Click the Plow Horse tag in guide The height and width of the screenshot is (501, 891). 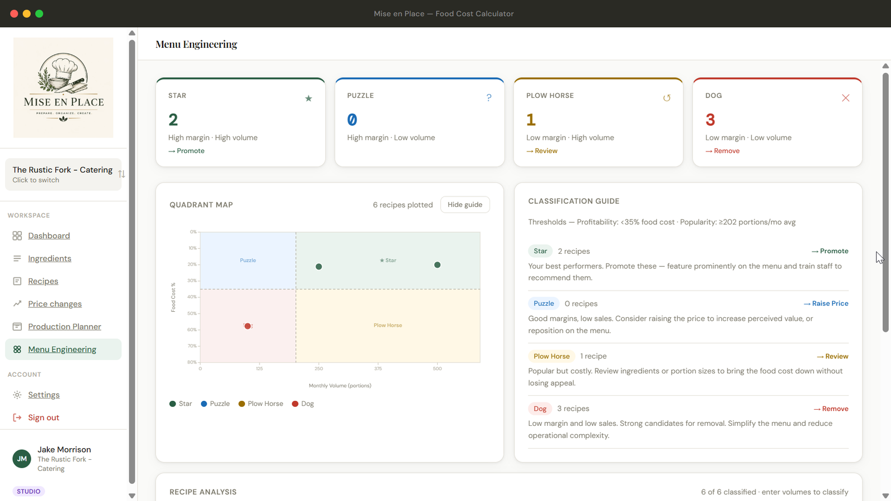click(x=552, y=356)
